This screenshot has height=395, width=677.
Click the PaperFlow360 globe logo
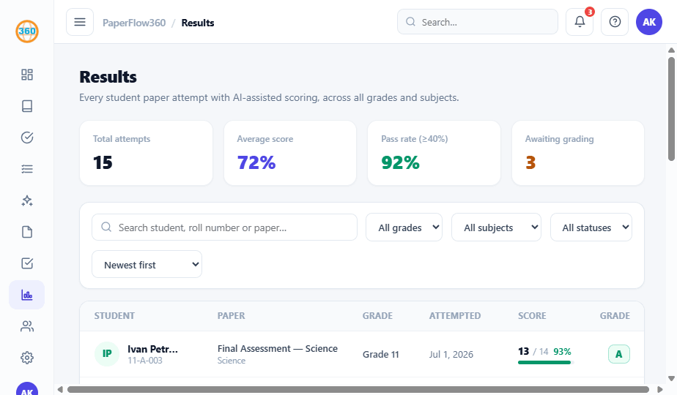coord(27,31)
